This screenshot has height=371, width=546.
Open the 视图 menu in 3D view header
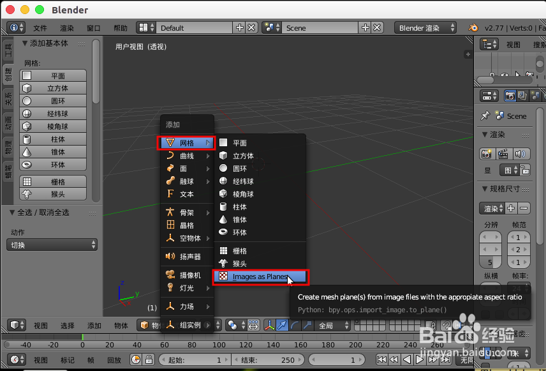(41, 326)
